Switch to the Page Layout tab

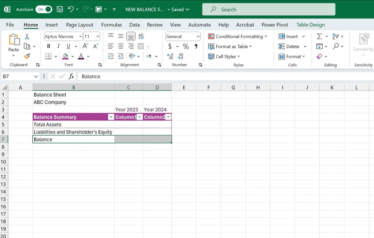pyautogui.click(x=79, y=25)
